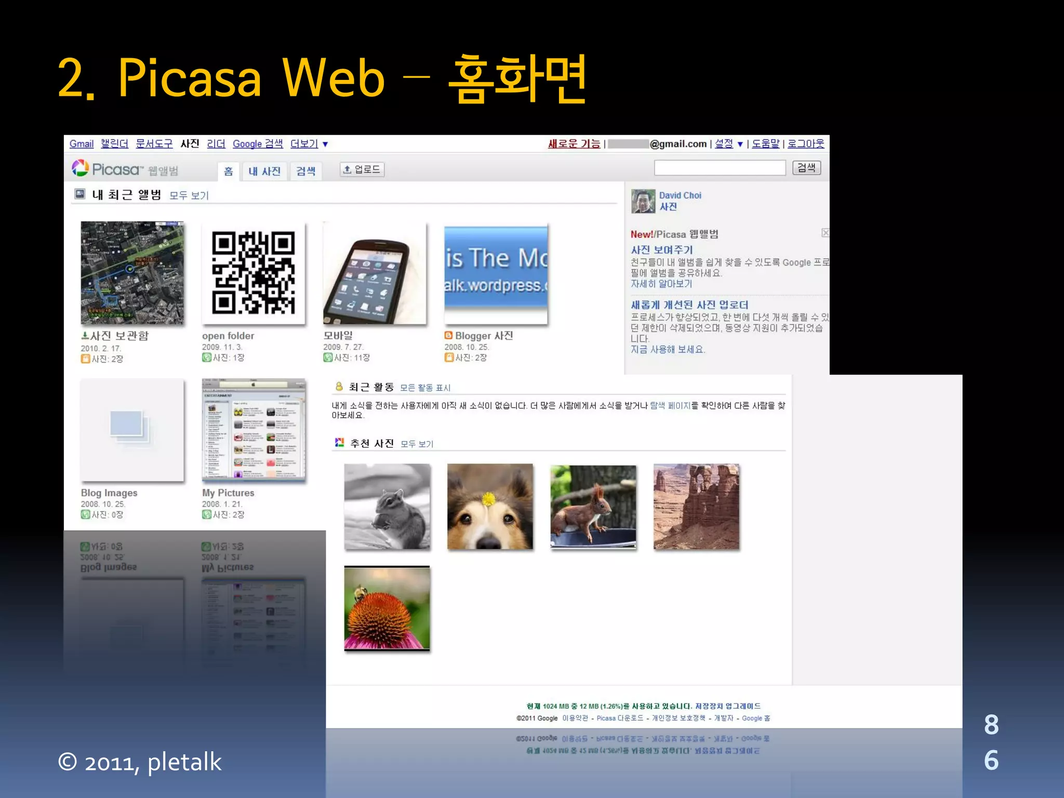Screen dimensions: 1064x798
Task: Click the My Pictures album title
Action: [x=228, y=493]
